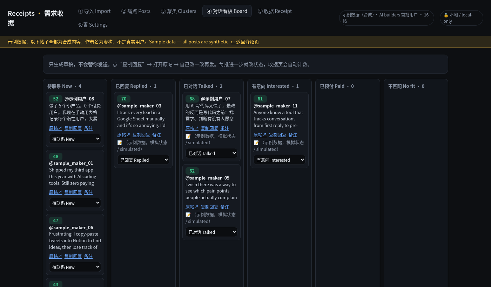Click the memo icon on @sample_maker_05's card
The image size is (491, 287).
coord(188,215)
